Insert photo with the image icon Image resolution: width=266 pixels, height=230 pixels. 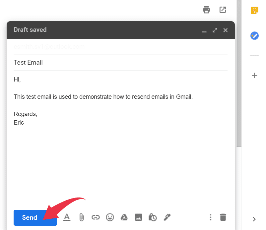(138, 217)
